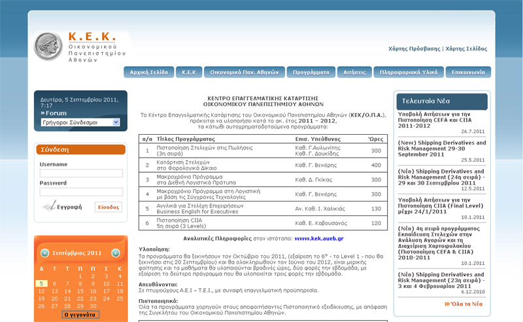Go to next month in calendar
Image resolution: width=523 pixels, height=322 pixels.
(115, 253)
